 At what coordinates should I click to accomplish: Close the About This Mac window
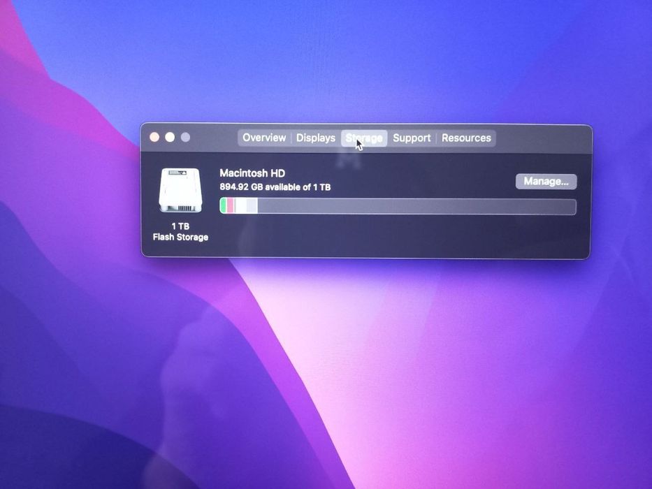tap(154, 137)
